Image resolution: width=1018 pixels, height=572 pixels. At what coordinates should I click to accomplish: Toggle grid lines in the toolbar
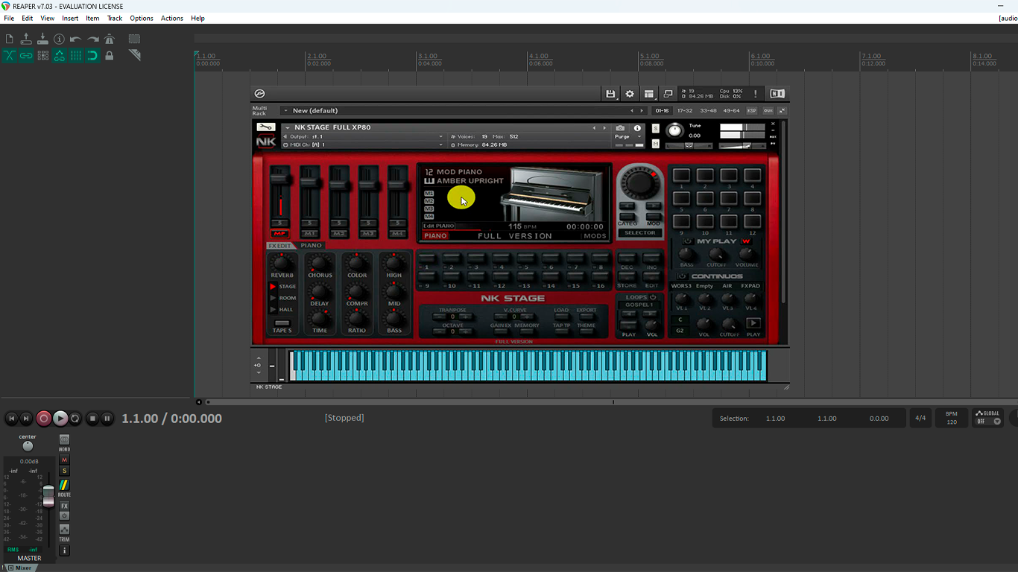pyautogui.click(x=75, y=55)
